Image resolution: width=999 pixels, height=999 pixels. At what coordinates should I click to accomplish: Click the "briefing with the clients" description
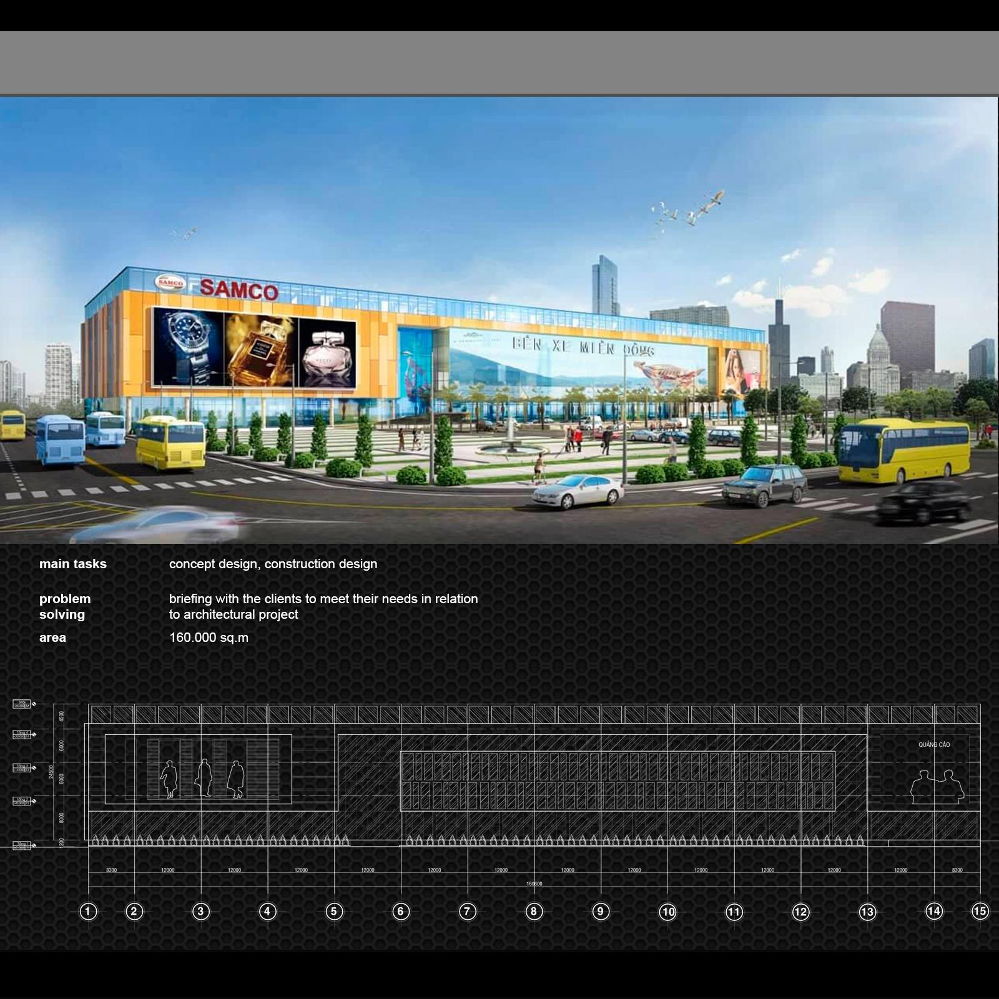coord(323,606)
